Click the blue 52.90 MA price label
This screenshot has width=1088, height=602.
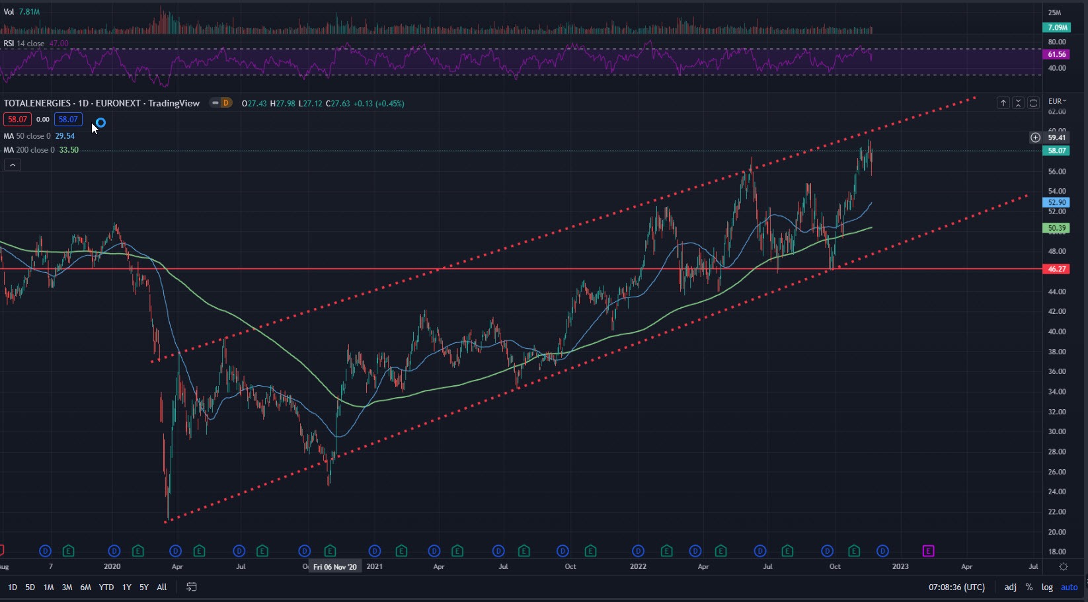[x=1056, y=202]
